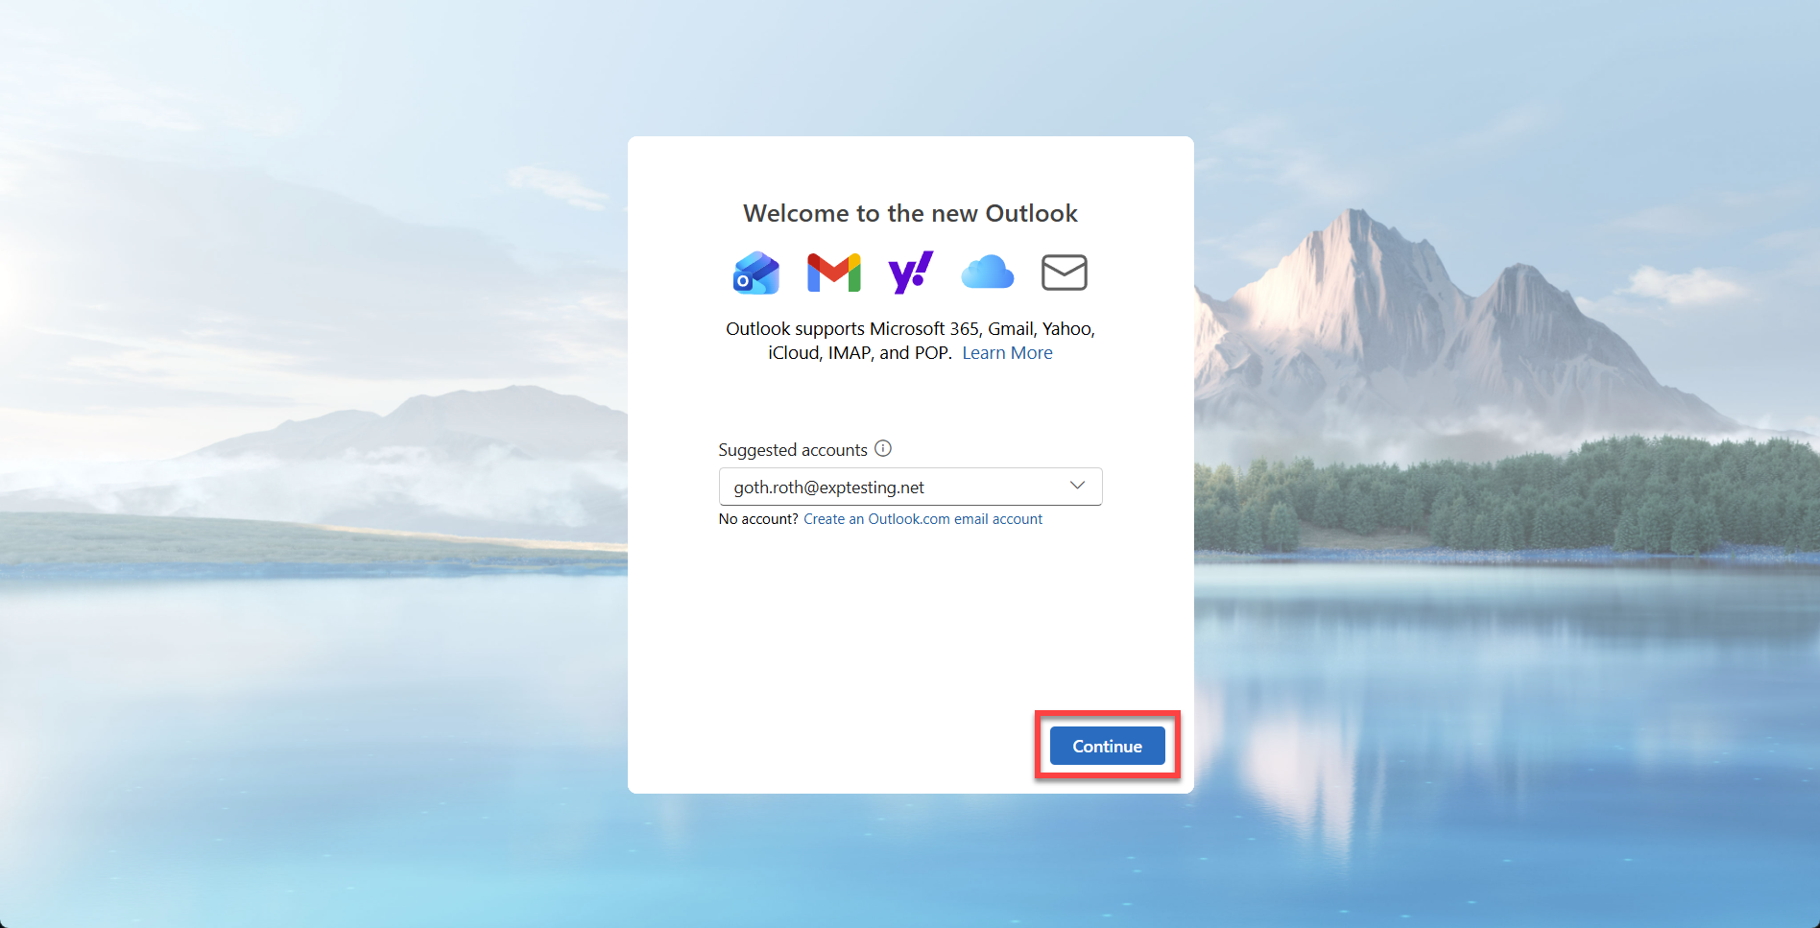The width and height of the screenshot is (1820, 928).
Task: Click the Suggested accounts label
Action: [792, 450]
